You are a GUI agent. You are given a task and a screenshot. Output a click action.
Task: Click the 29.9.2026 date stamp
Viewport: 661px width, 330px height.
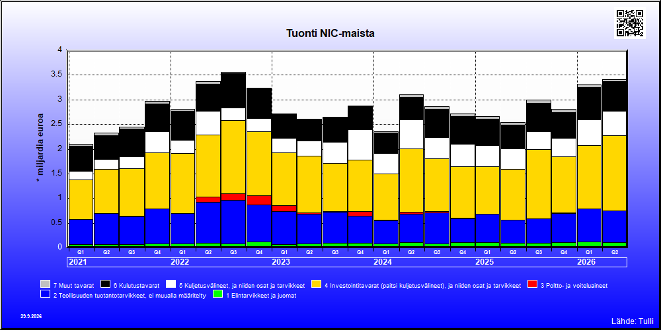click(31, 316)
